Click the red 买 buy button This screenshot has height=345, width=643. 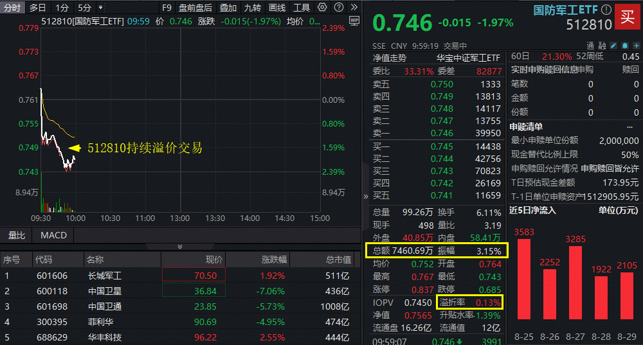coord(626,16)
